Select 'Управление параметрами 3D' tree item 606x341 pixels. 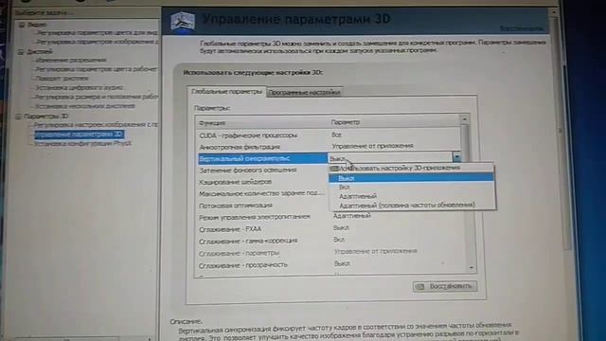point(79,135)
